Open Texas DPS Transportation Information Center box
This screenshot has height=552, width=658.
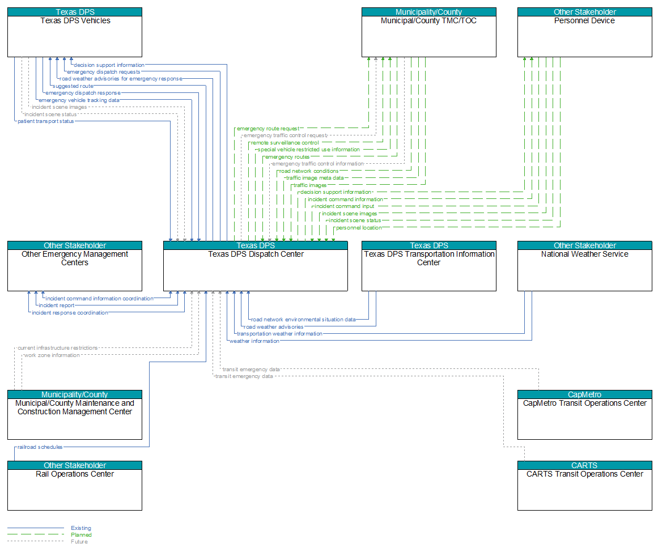tap(429, 266)
